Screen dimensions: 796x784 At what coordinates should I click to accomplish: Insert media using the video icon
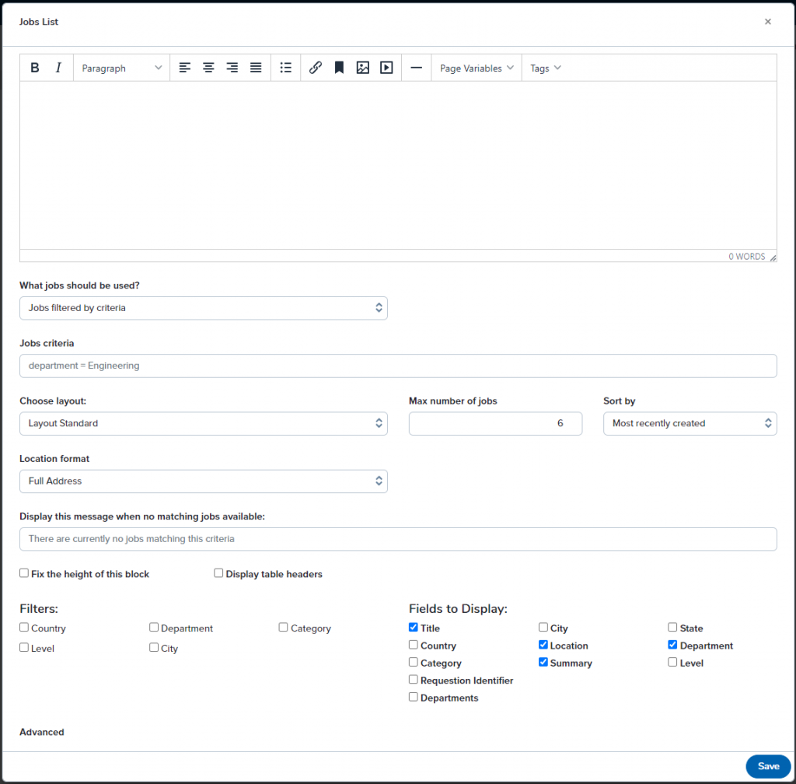click(x=386, y=68)
